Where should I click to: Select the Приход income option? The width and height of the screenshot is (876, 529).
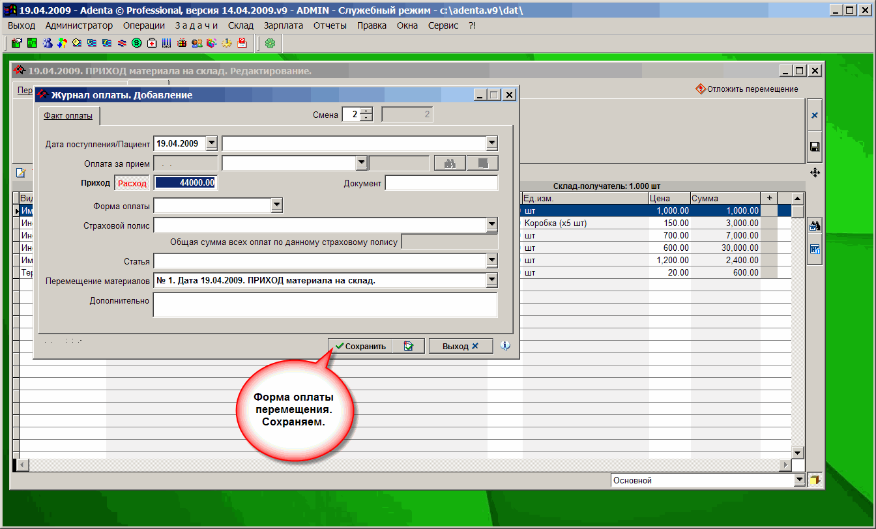95,183
